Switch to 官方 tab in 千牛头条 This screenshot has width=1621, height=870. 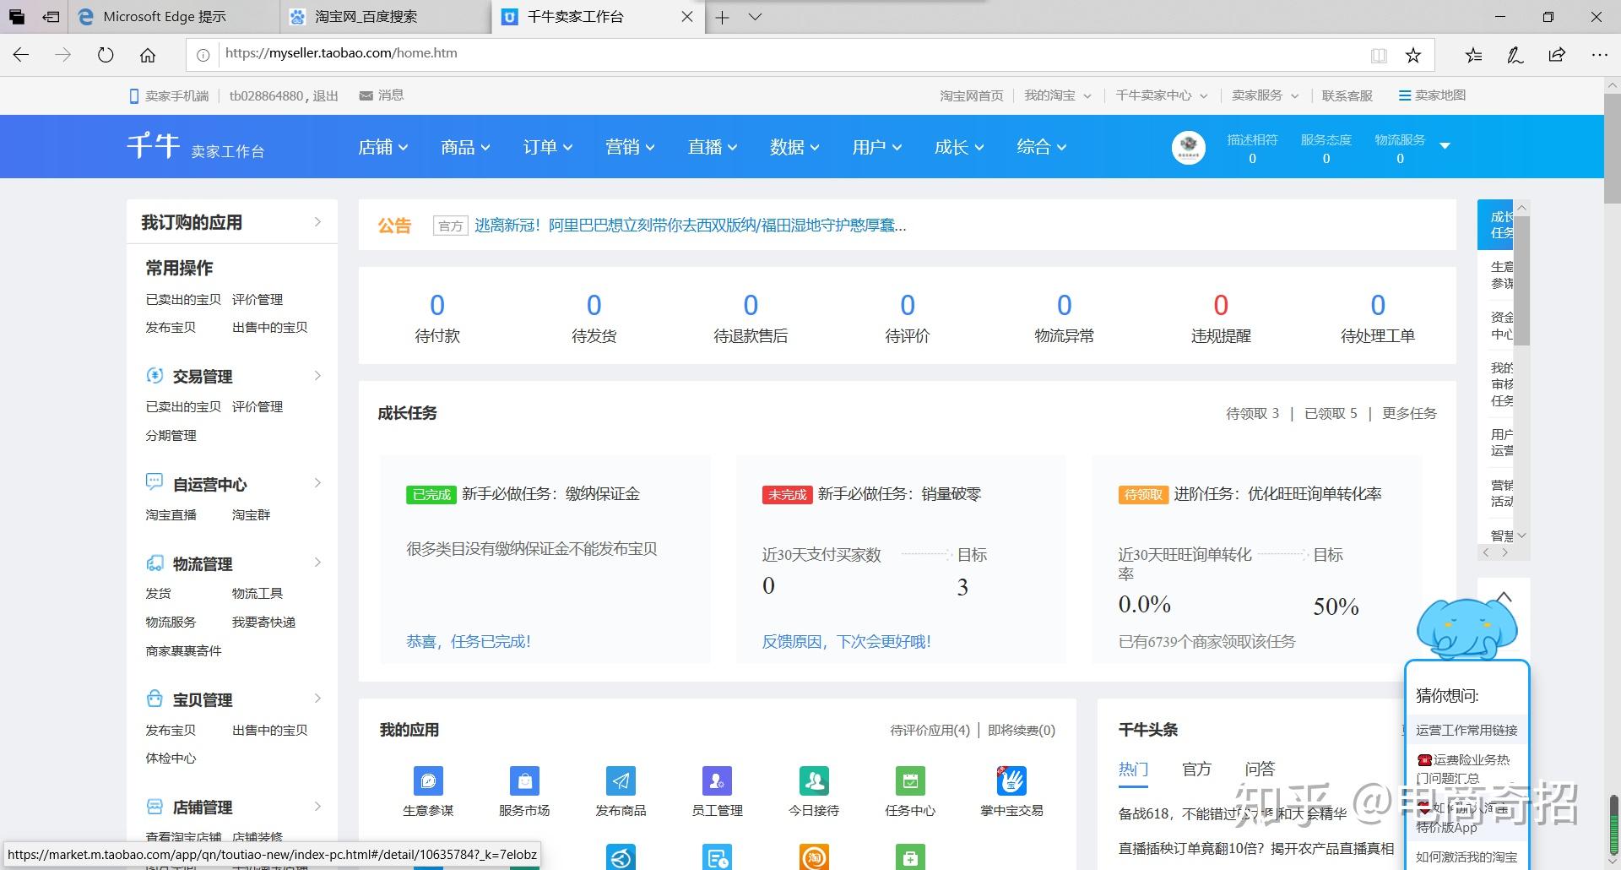click(x=1196, y=769)
